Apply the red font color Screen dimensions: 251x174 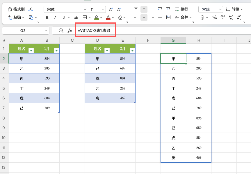108,17
